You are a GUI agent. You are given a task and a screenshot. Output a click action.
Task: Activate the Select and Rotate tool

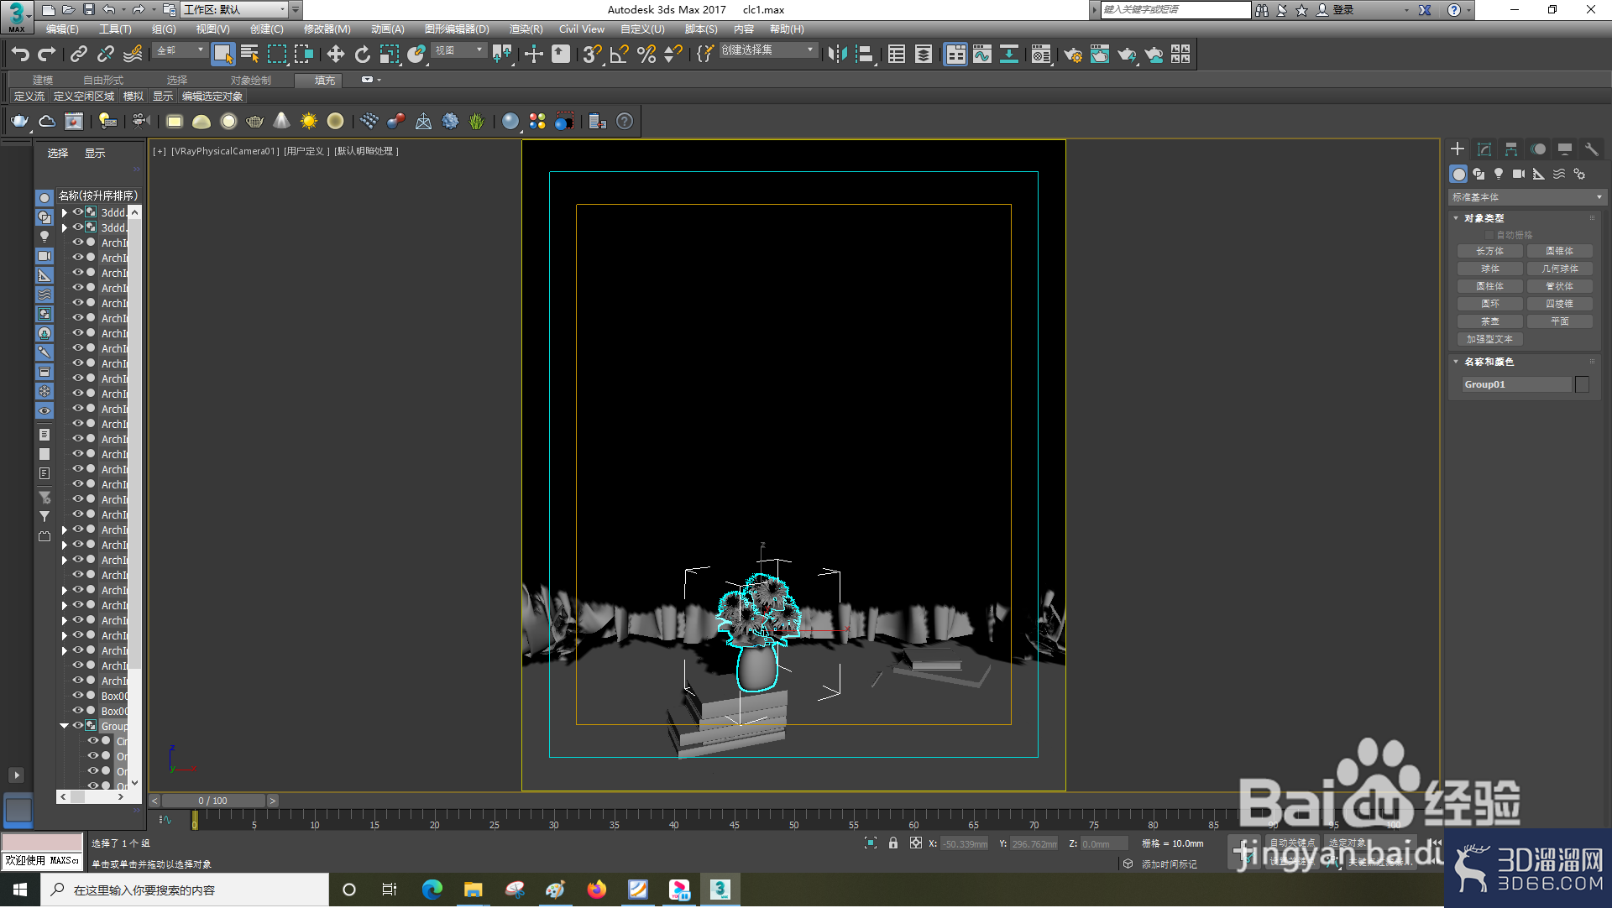(362, 55)
